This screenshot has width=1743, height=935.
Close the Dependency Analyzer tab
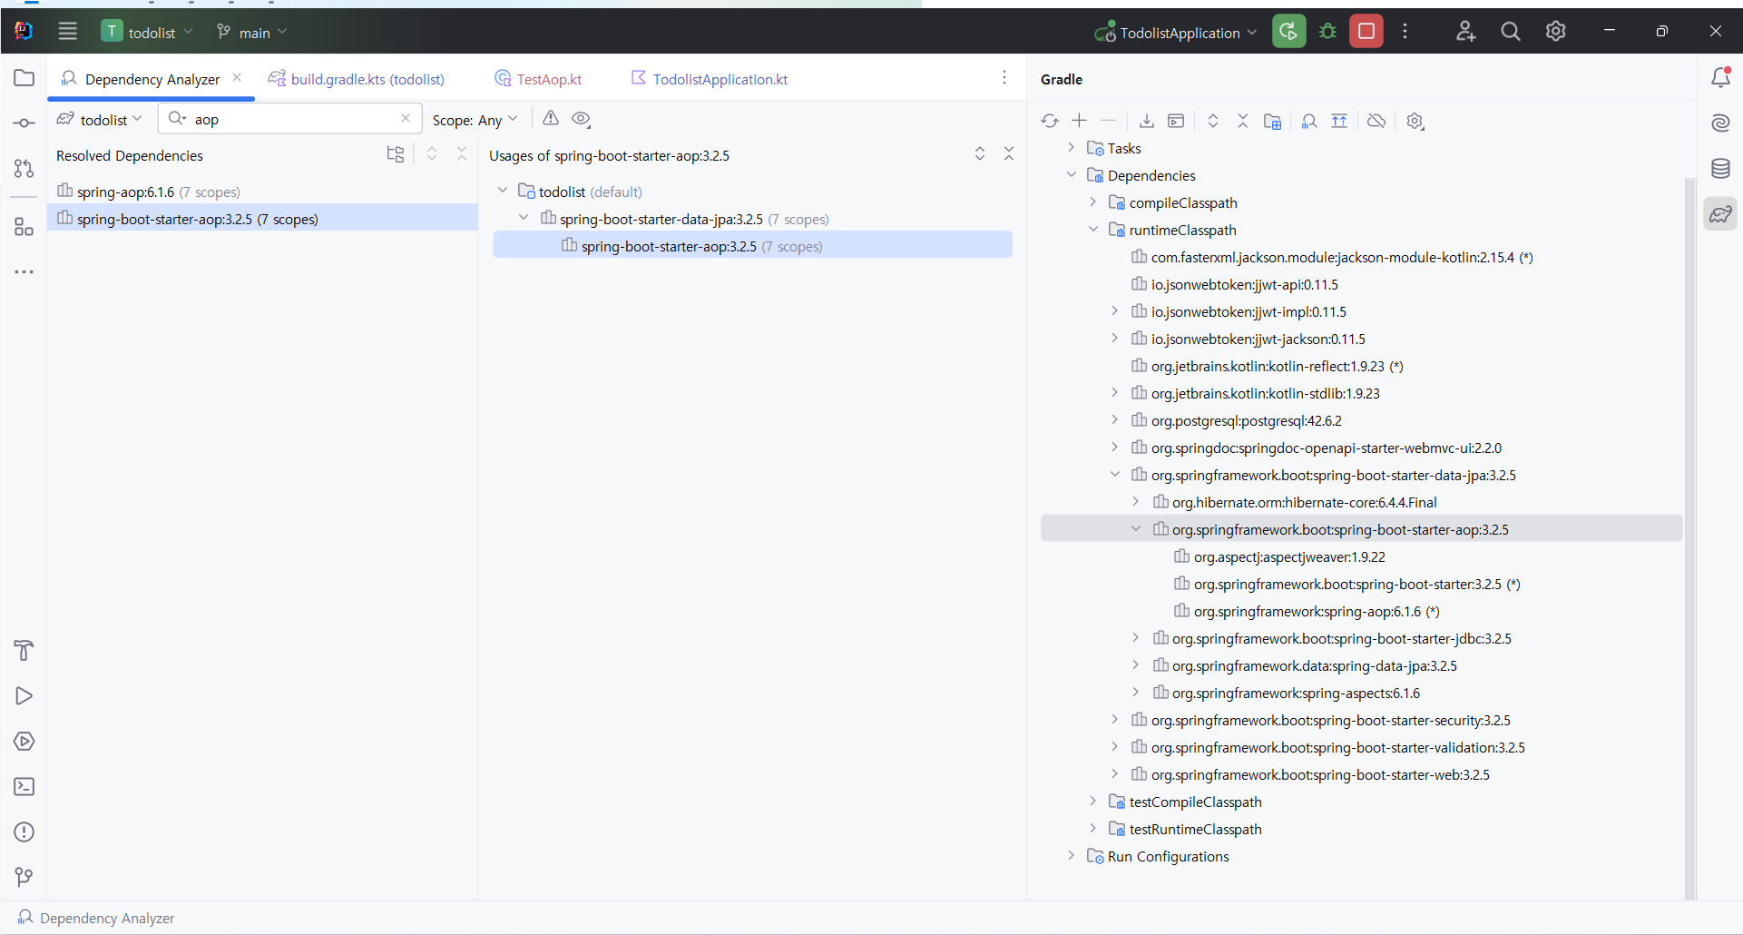click(237, 77)
